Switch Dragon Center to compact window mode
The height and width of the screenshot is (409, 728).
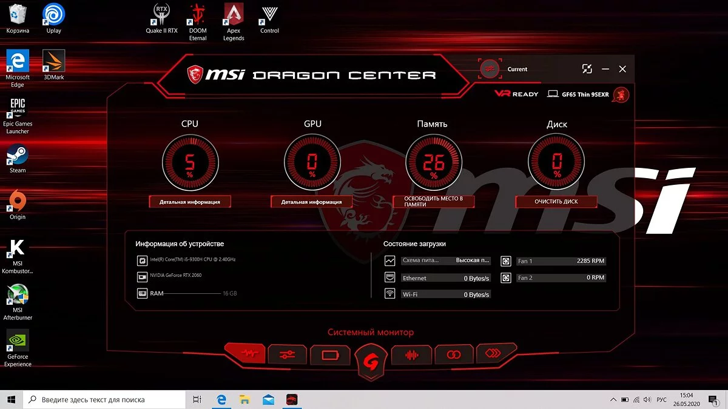[x=587, y=69]
